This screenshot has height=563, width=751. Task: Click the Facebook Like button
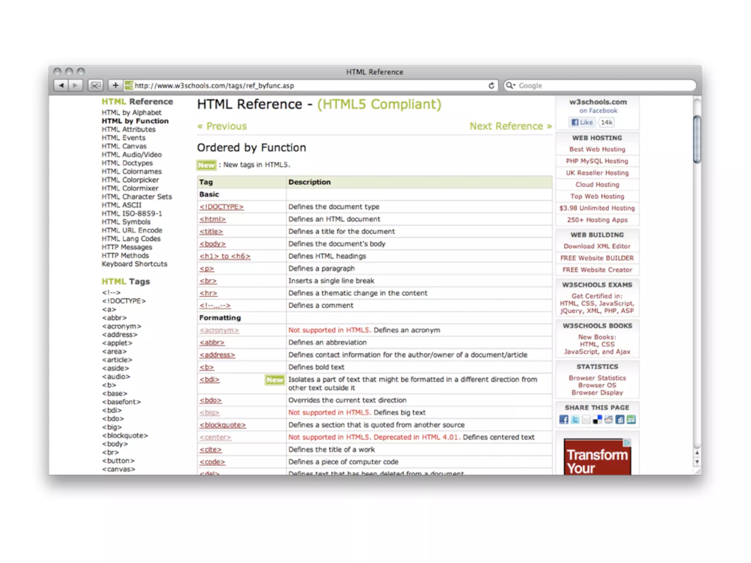[x=582, y=122]
